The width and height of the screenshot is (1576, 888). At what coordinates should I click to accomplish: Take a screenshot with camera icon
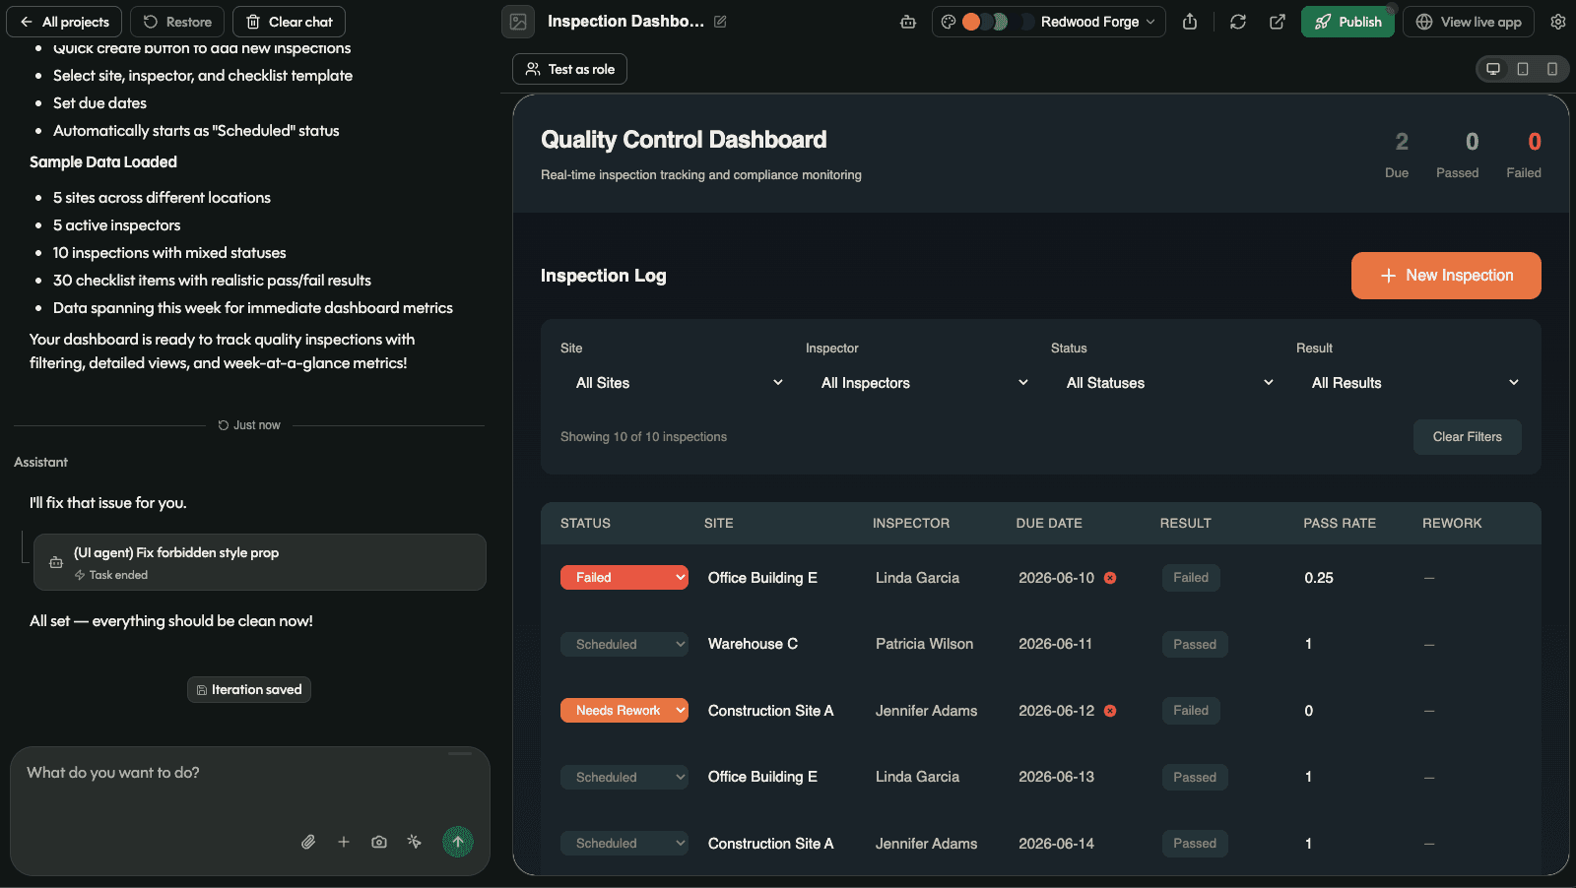coord(379,842)
